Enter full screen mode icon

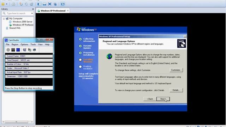(x=50, y=4)
